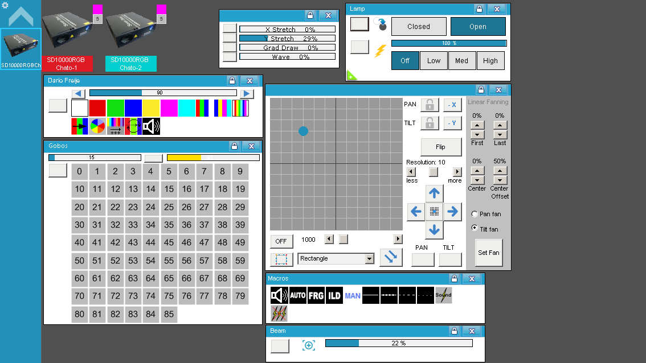
Task: Click the lamp strobe lightning icon
Action: [x=380, y=51]
